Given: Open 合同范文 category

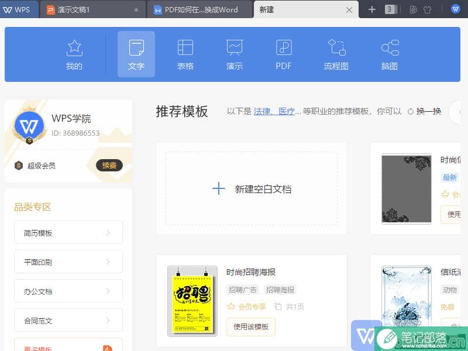Looking at the screenshot, I should 68,320.
